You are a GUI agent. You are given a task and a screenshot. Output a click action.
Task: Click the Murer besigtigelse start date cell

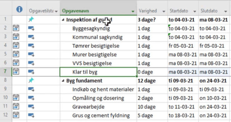(183, 54)
